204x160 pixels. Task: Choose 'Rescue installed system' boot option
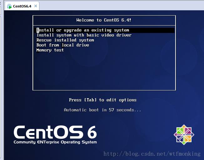tap(65, 40)
